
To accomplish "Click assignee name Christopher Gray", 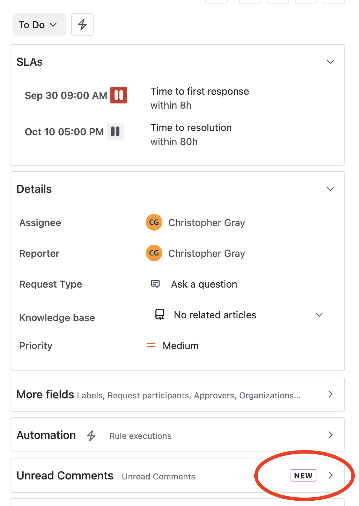I will pyautogui.click(x=206, y=223).
